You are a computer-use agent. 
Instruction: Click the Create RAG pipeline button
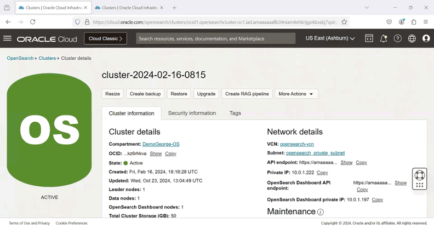247,94
